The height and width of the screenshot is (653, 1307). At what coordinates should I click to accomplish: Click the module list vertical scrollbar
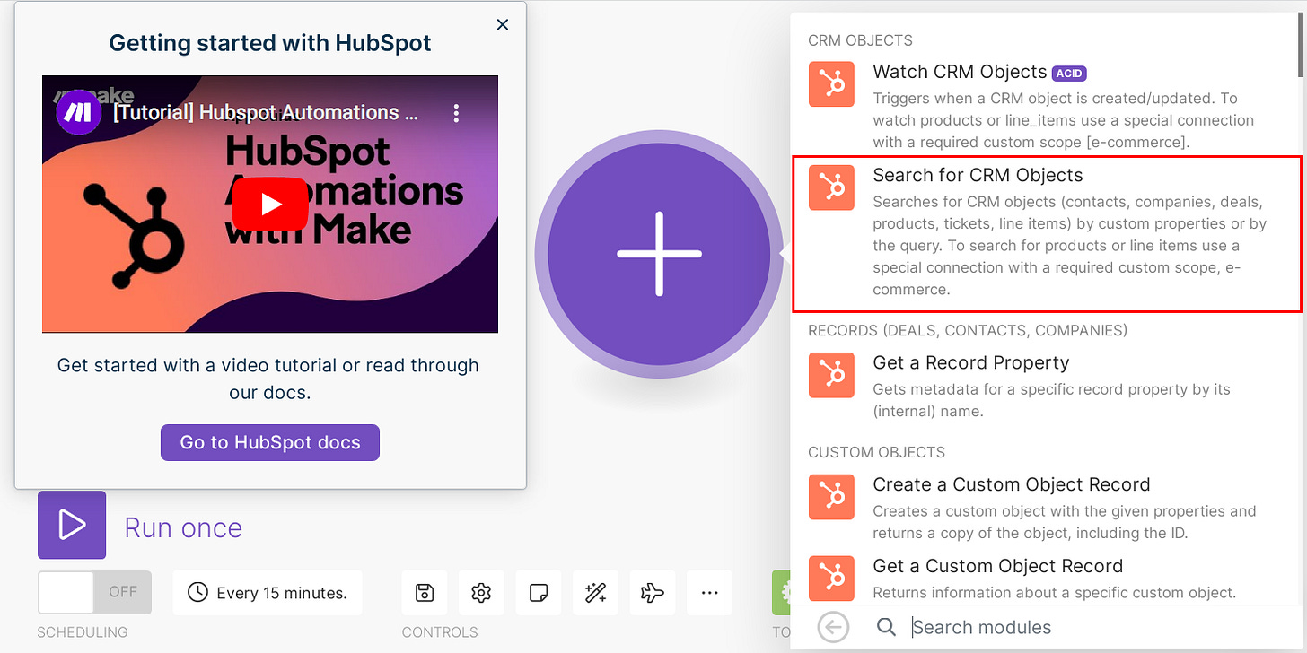pyautogui.click(x=1302, y=45)
